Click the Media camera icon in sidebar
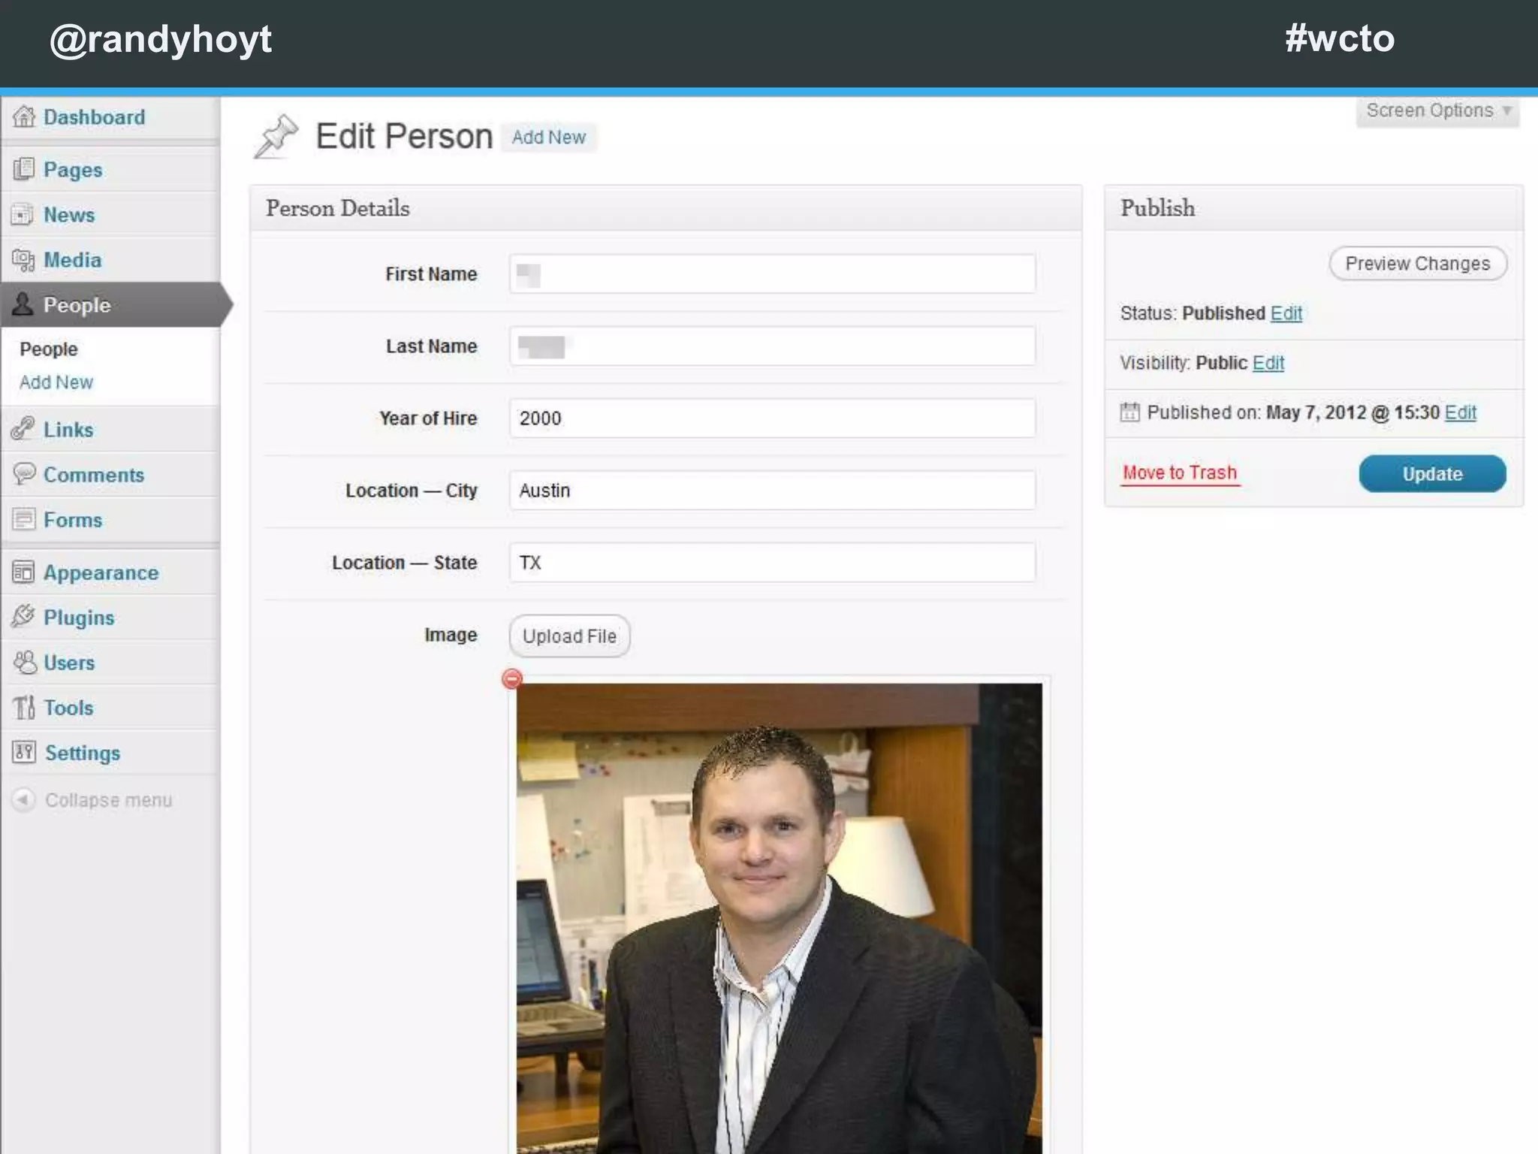1538x1154 pixels. (24, 260)
